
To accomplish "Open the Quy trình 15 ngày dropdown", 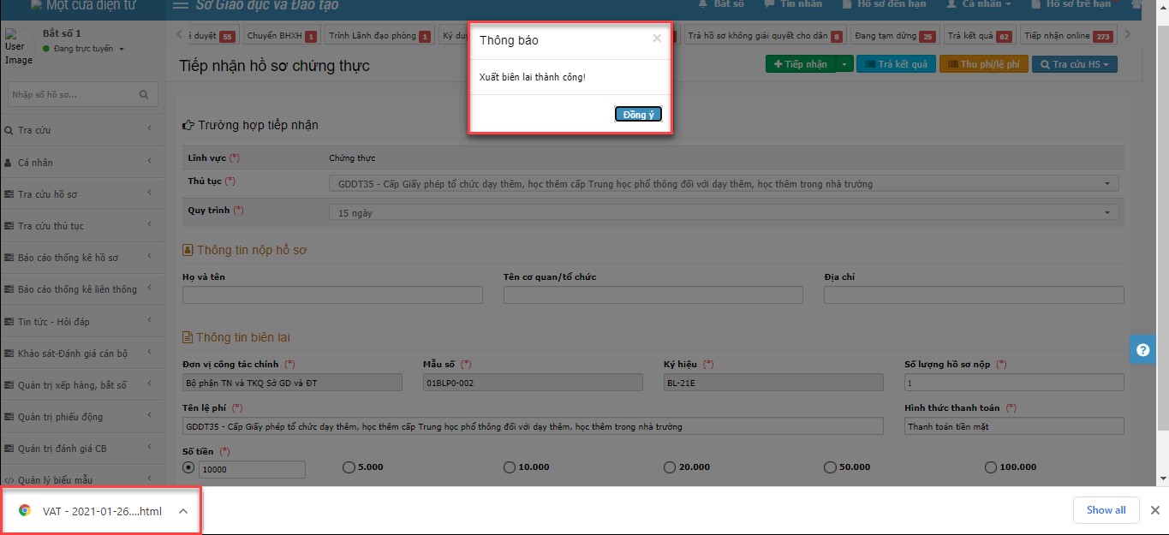I will 724,213.
